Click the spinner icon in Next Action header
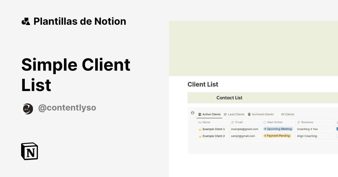 (x=264, y=122)
